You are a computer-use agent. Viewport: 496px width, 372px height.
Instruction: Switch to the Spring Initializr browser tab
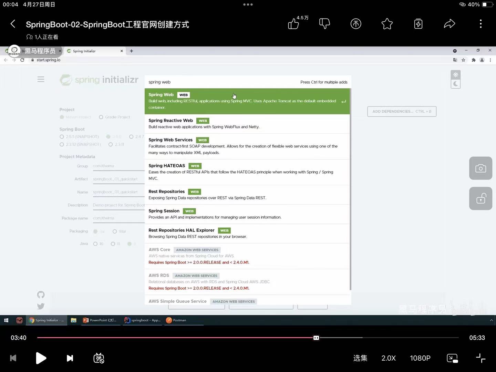point(95,51)
